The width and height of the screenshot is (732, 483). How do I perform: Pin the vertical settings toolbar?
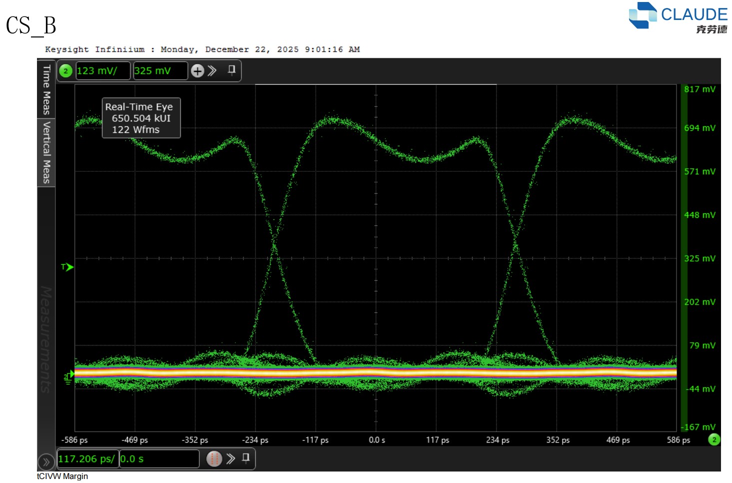(231, 70)
